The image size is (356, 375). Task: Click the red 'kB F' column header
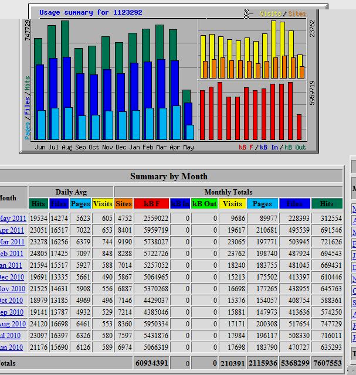tap(151, 204)
